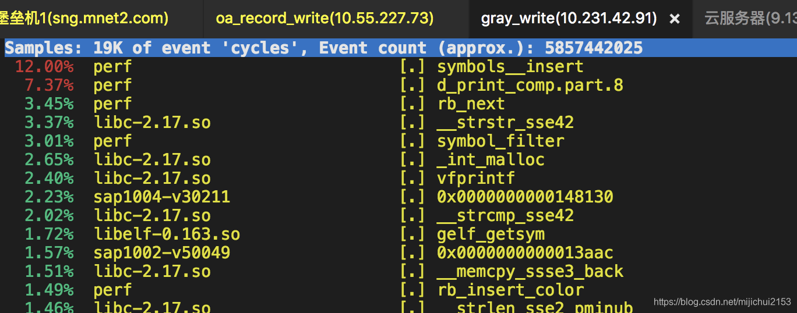Click the 1.72% overhead value
This screenshot has width=797, height=313.
[49, 234]
